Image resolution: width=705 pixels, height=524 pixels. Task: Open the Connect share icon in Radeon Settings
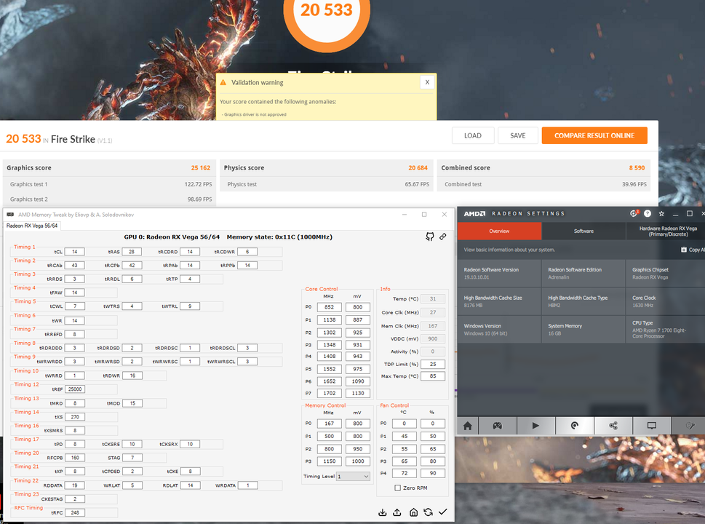tap(613, 426)
